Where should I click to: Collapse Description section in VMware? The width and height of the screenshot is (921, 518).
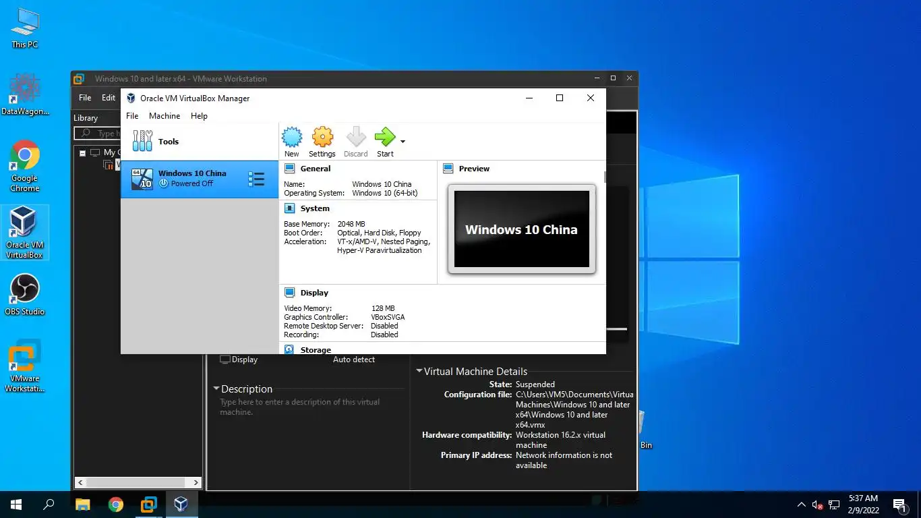coord(216,388)
